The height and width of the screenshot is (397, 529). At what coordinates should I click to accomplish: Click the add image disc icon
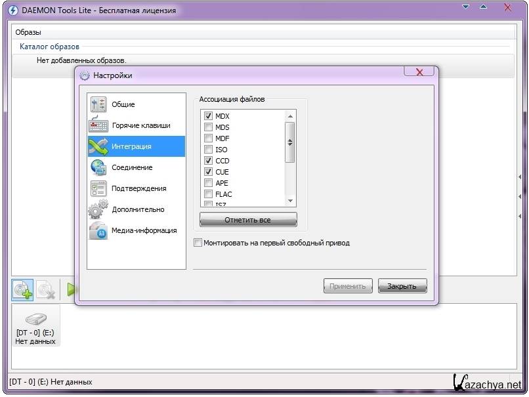coord(22,289)
